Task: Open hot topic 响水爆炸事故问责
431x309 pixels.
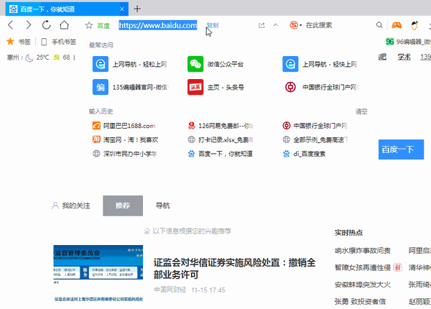Action: [x=363, y=251]
